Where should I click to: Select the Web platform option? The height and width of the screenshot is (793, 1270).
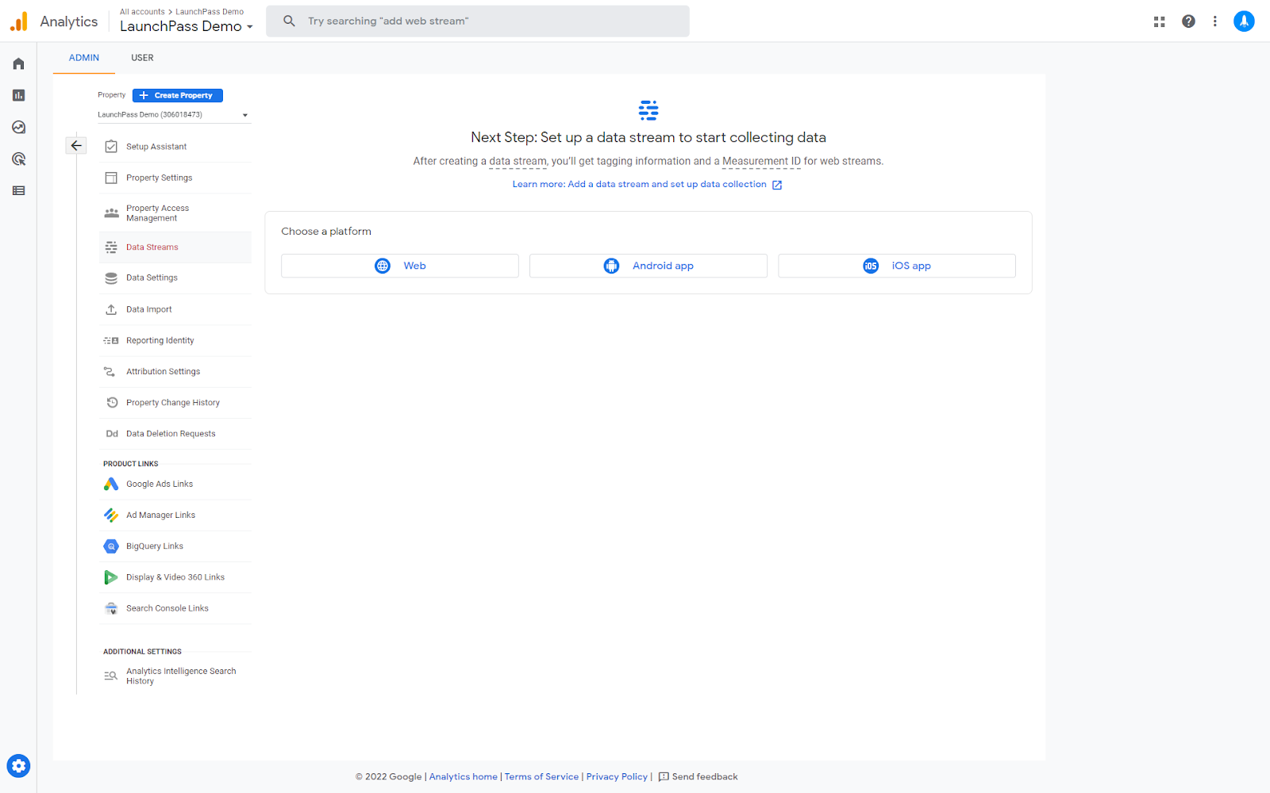pyautogui.click(x=399, y=266)
